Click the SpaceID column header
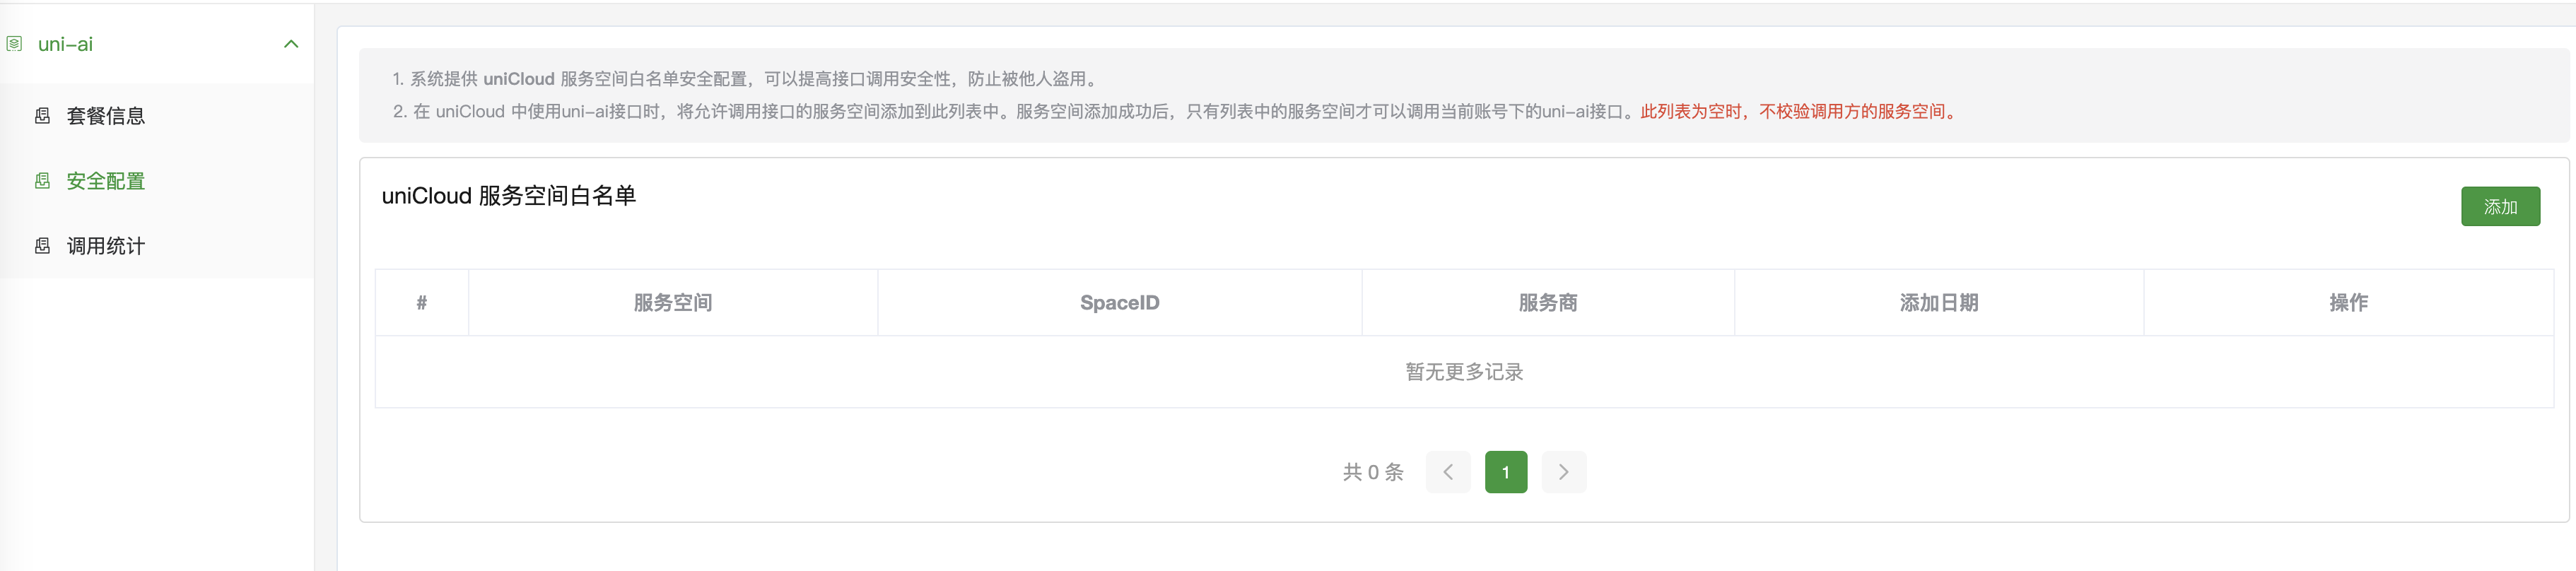This screenshot has width=2576, height=571. [x=1120, y=302]
